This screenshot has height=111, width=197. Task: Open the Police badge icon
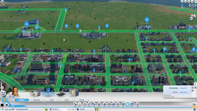(118, 104)
